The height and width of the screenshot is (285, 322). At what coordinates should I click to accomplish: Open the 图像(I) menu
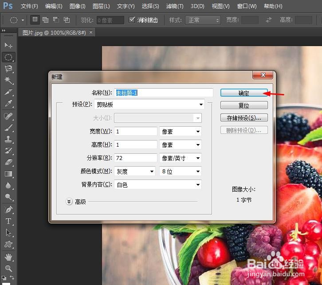(x=78, y=6)
